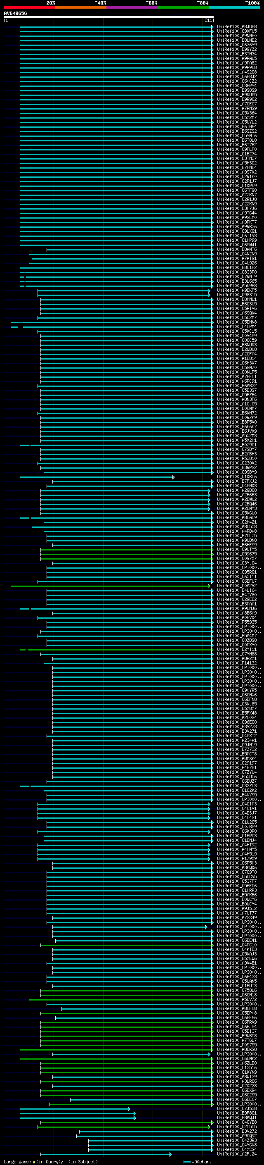Open hit UniRef100_A9NMP0
The image size is (264, 1165).
(x=236, y=36)
